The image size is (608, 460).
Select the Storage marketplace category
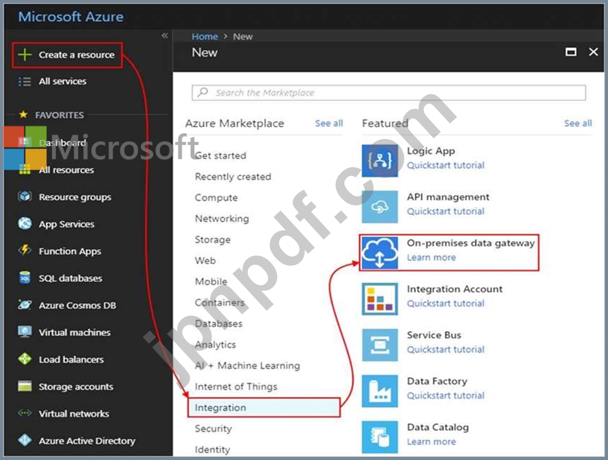pos(212,240)
